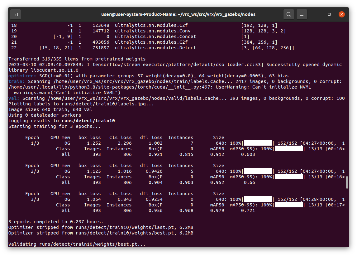Maximize the terminal window

(x=329, y=14)
